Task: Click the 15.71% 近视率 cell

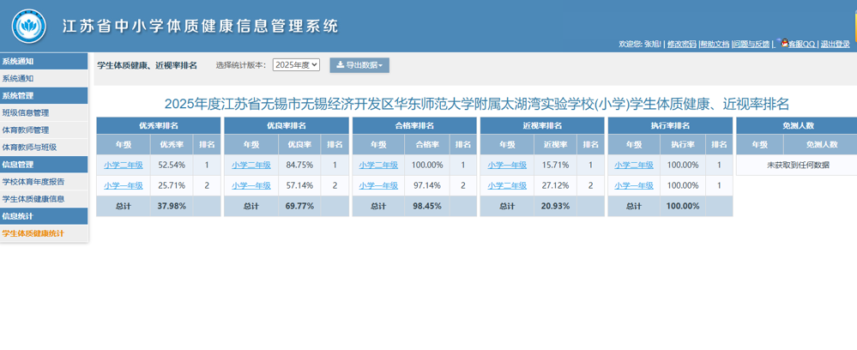Action: [x=555, y=166]
